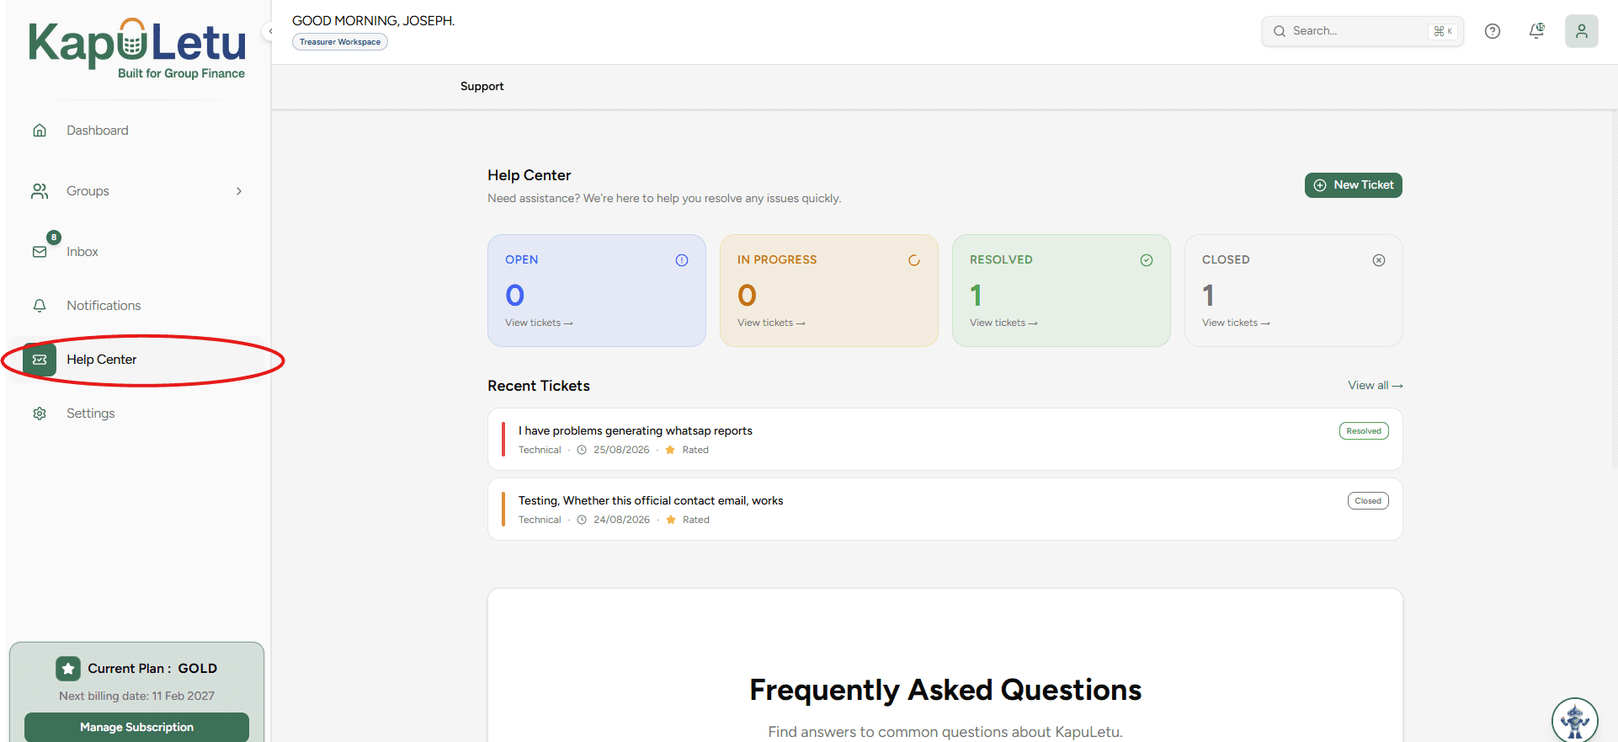Screen dimensions: 1618x742
Task: Click Manage Subscription button
Action: [x=136, y=727]
